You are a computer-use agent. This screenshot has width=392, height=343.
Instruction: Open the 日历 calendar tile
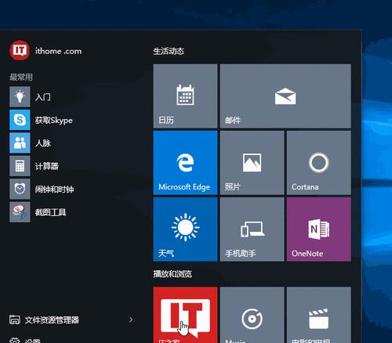[185, 96]
